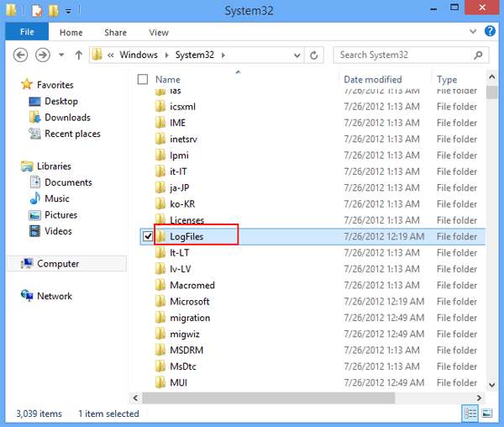Image resolution: width=504 pixels, height=427 pixels.
Task: Select Downloads in the navigation pane
Action: [x=67, y=118]
